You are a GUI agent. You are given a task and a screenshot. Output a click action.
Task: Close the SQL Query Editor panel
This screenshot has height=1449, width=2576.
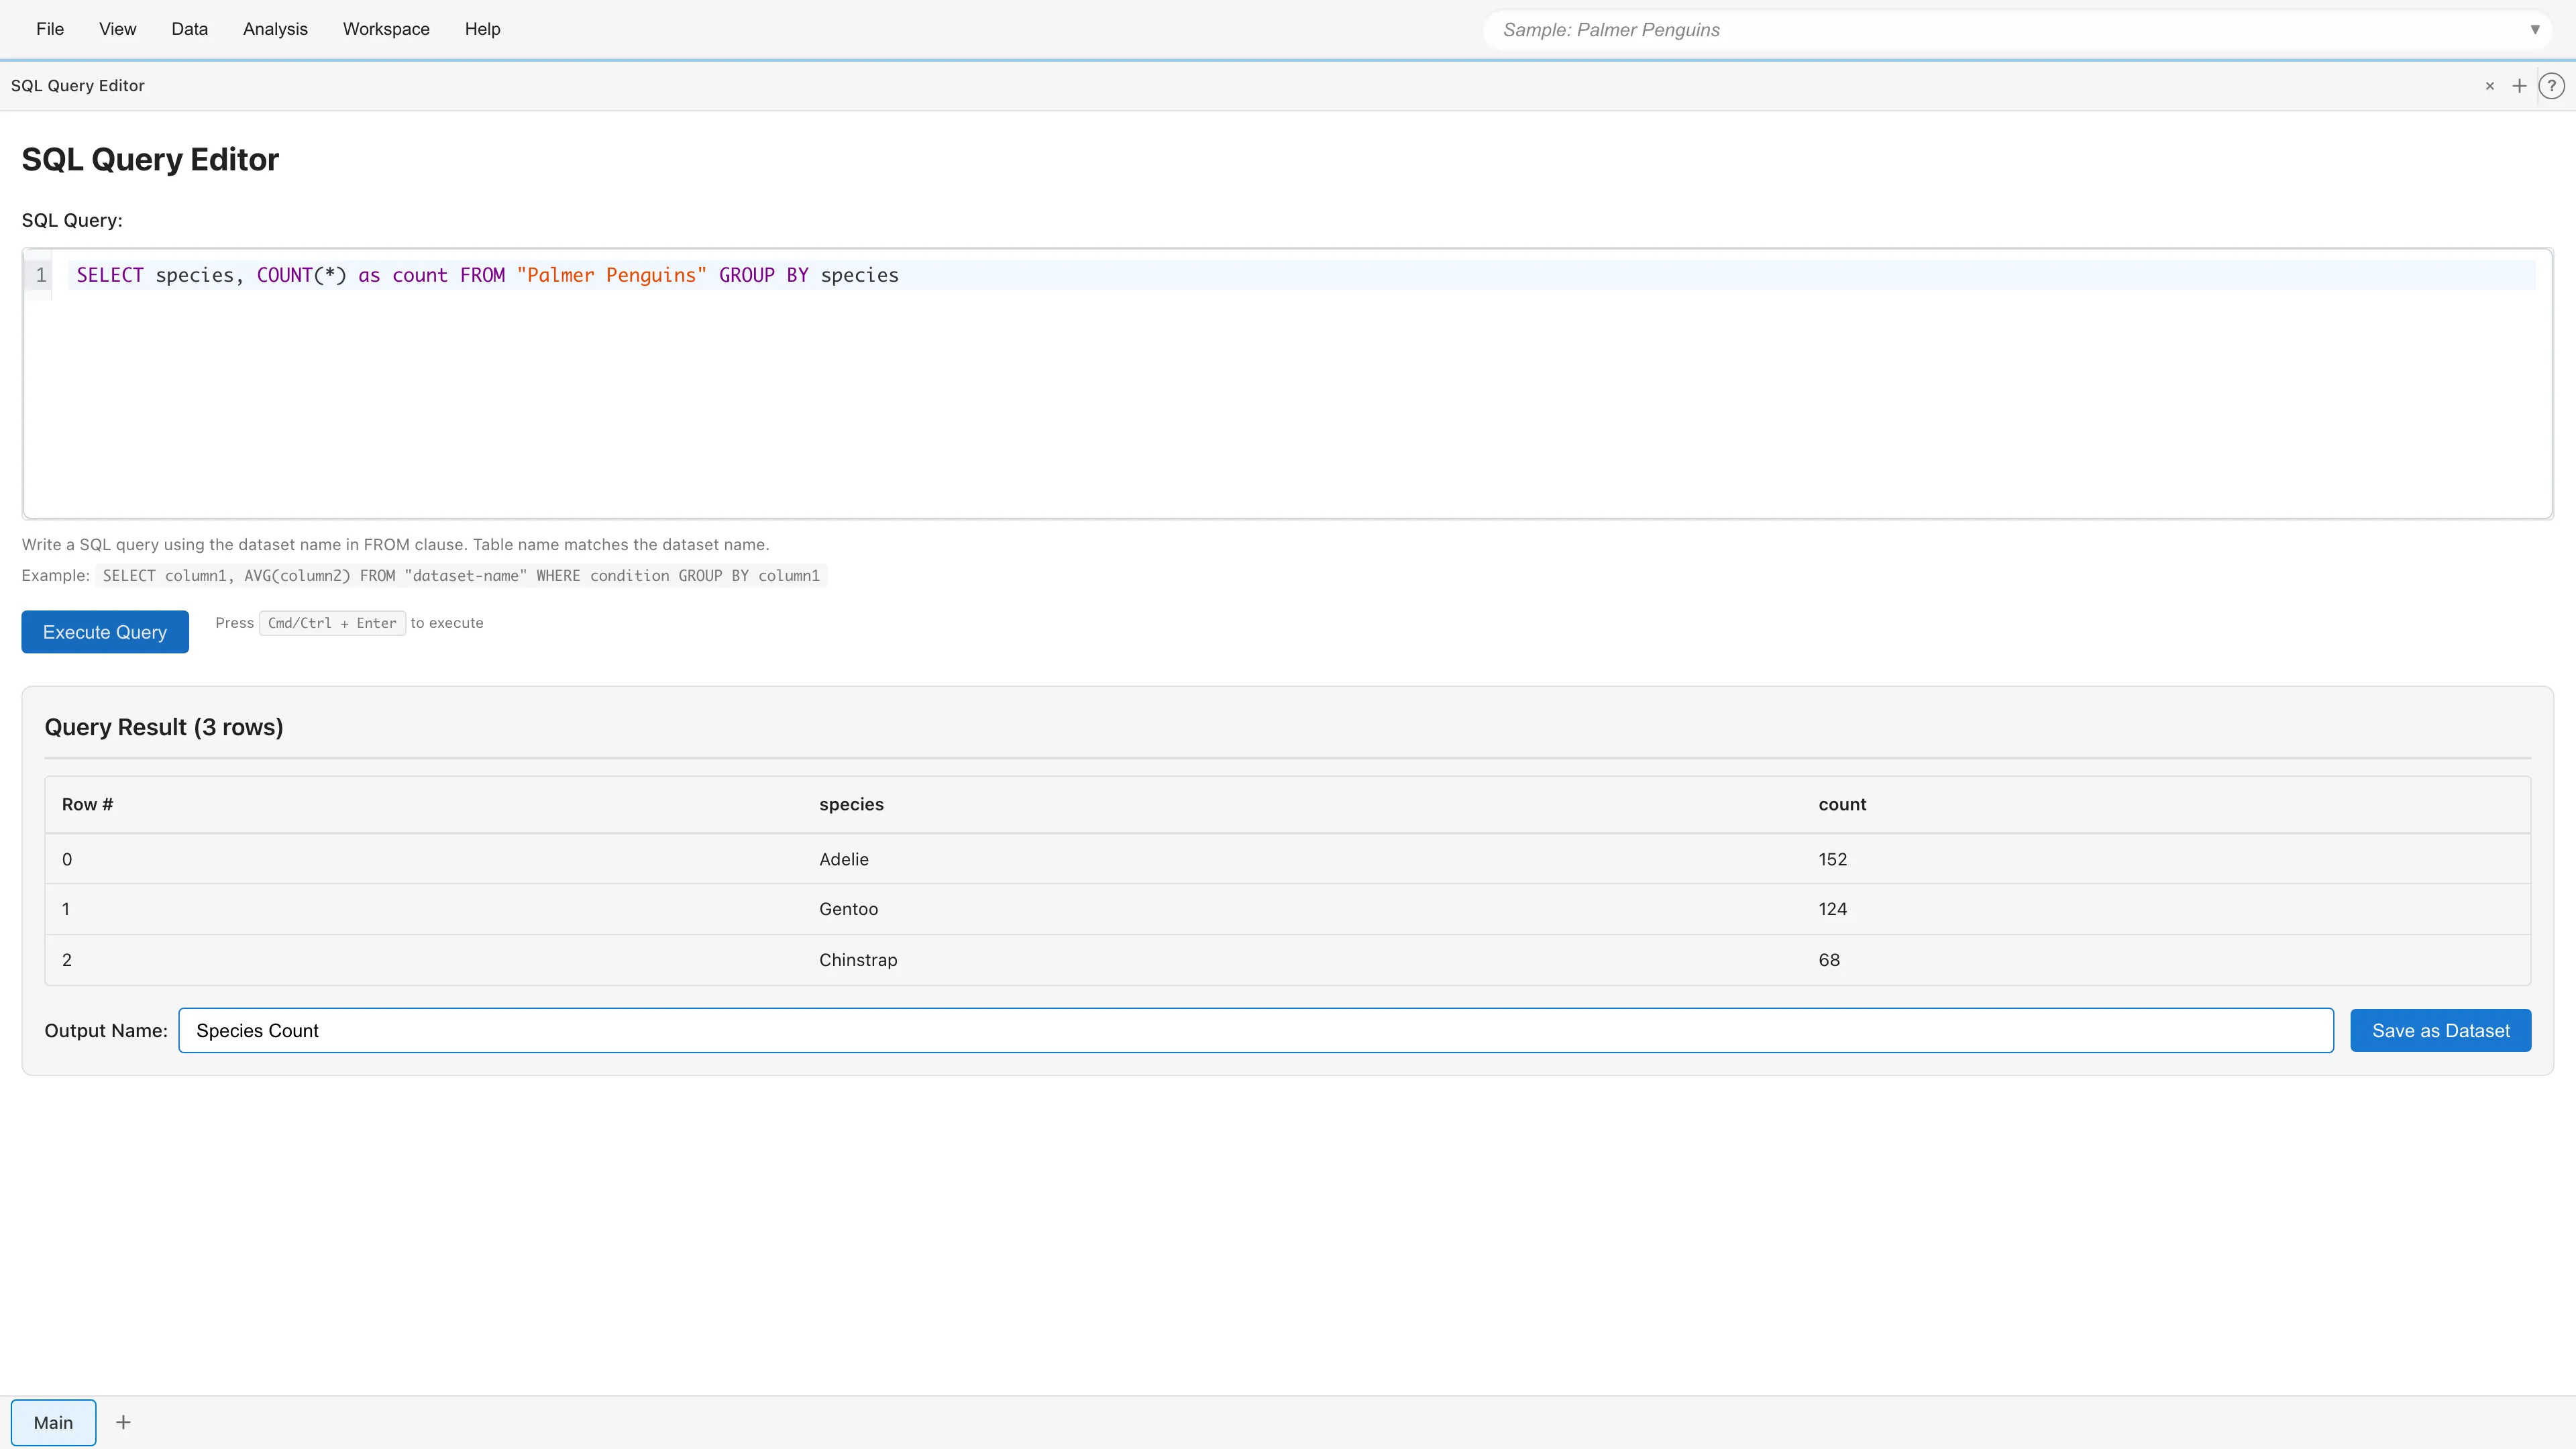[x=2489, y=86]
